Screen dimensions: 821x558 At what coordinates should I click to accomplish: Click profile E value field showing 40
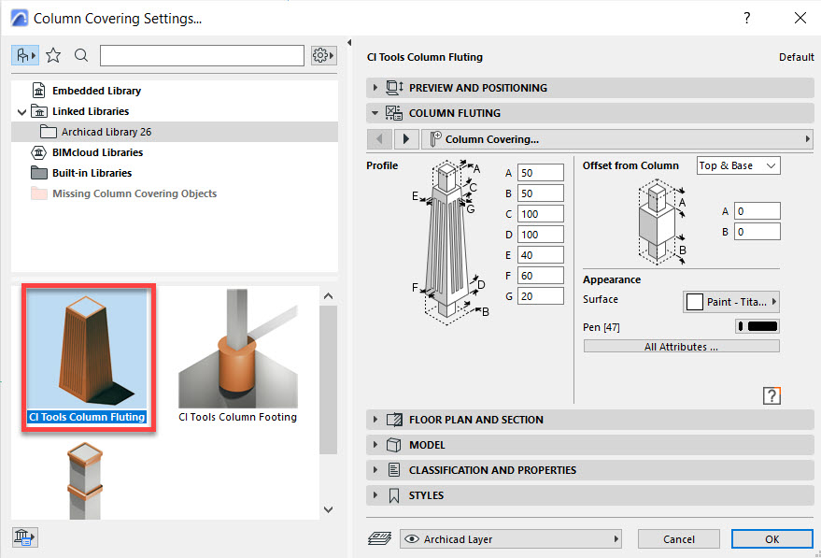click(x=541, y=255)
